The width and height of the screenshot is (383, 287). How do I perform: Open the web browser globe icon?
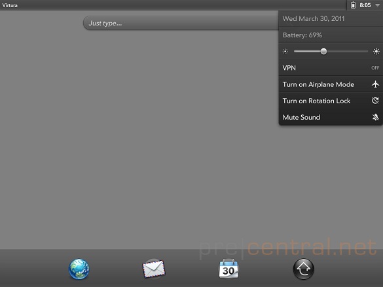tap(79, 269)
